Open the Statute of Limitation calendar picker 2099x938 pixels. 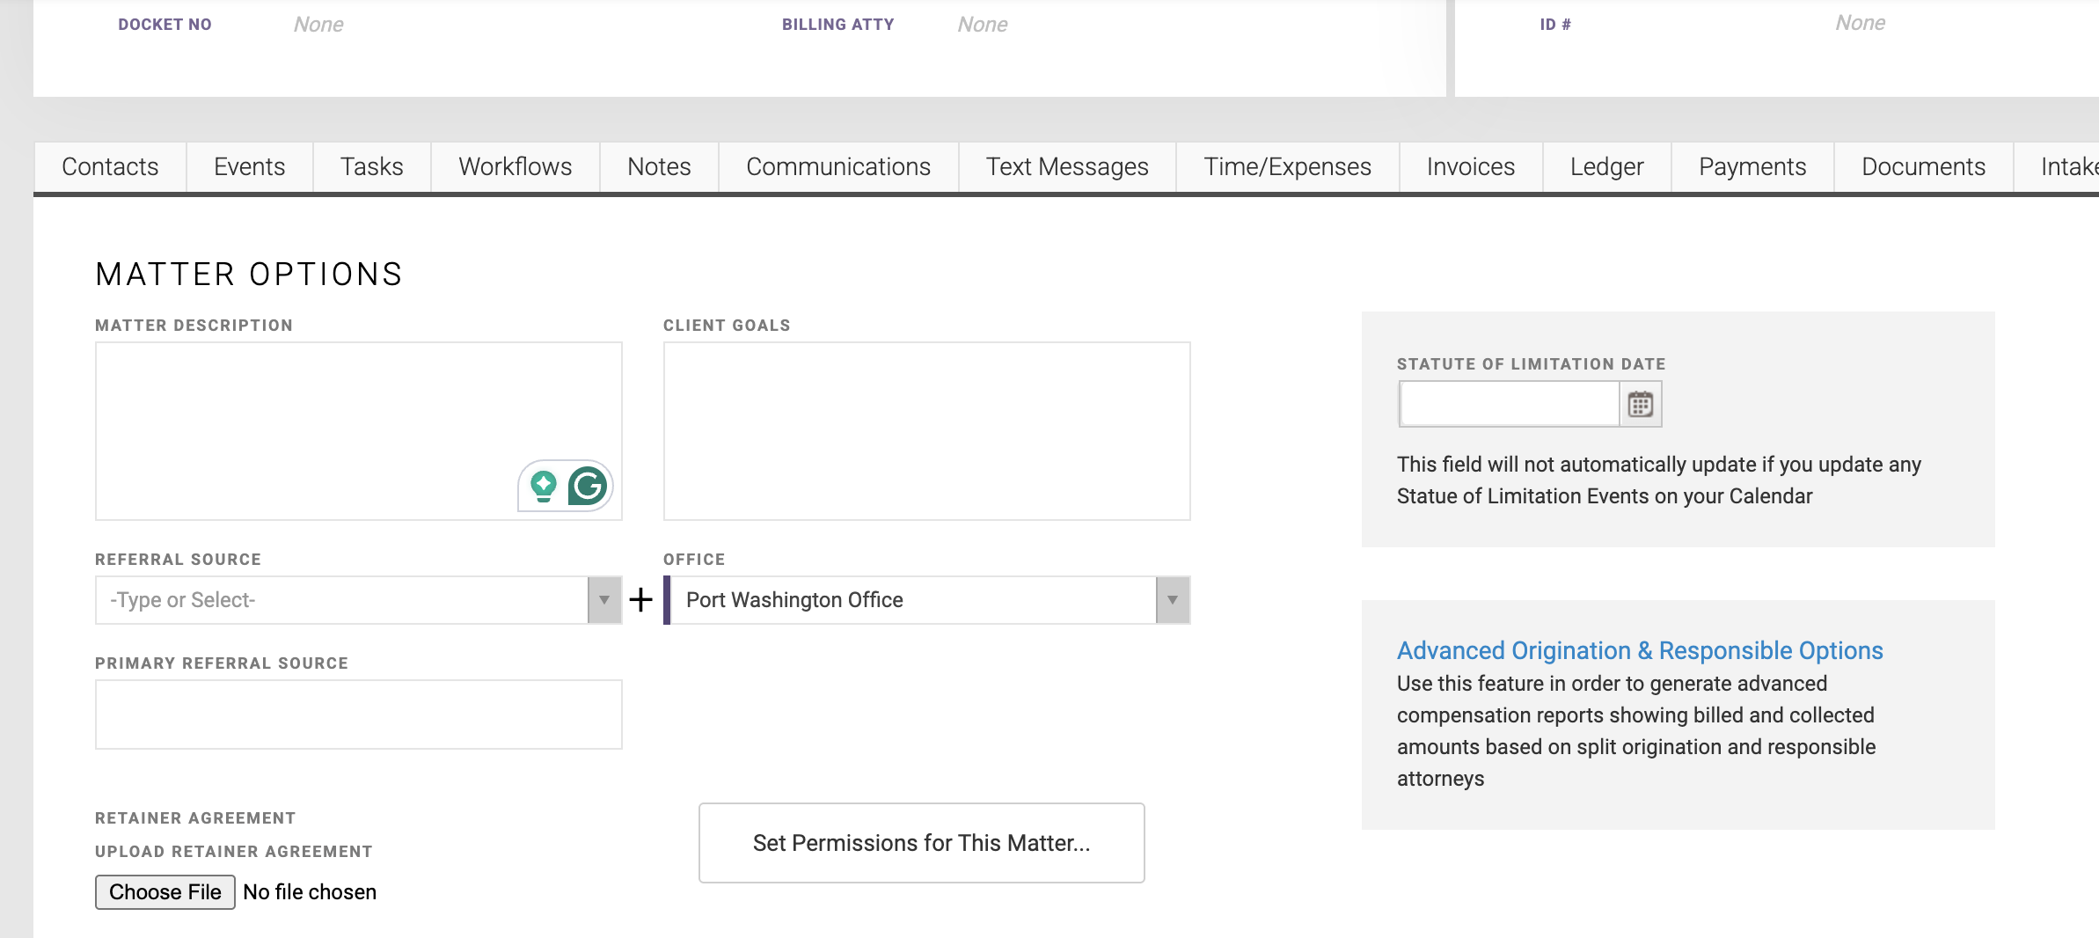tap(1641, 405)
